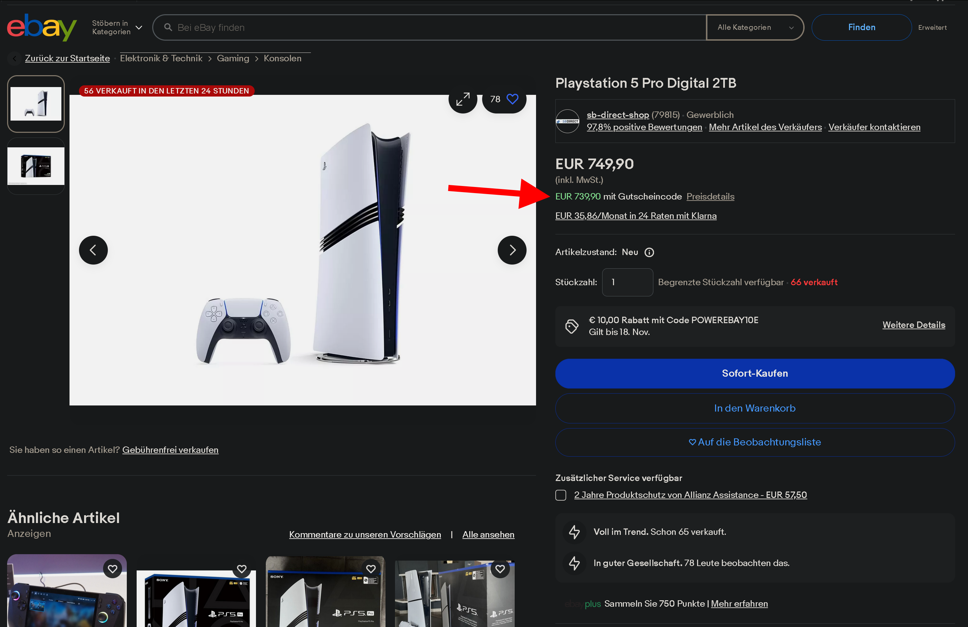
Task: Click the eBay logo
Action: click(x=41, y=27)
